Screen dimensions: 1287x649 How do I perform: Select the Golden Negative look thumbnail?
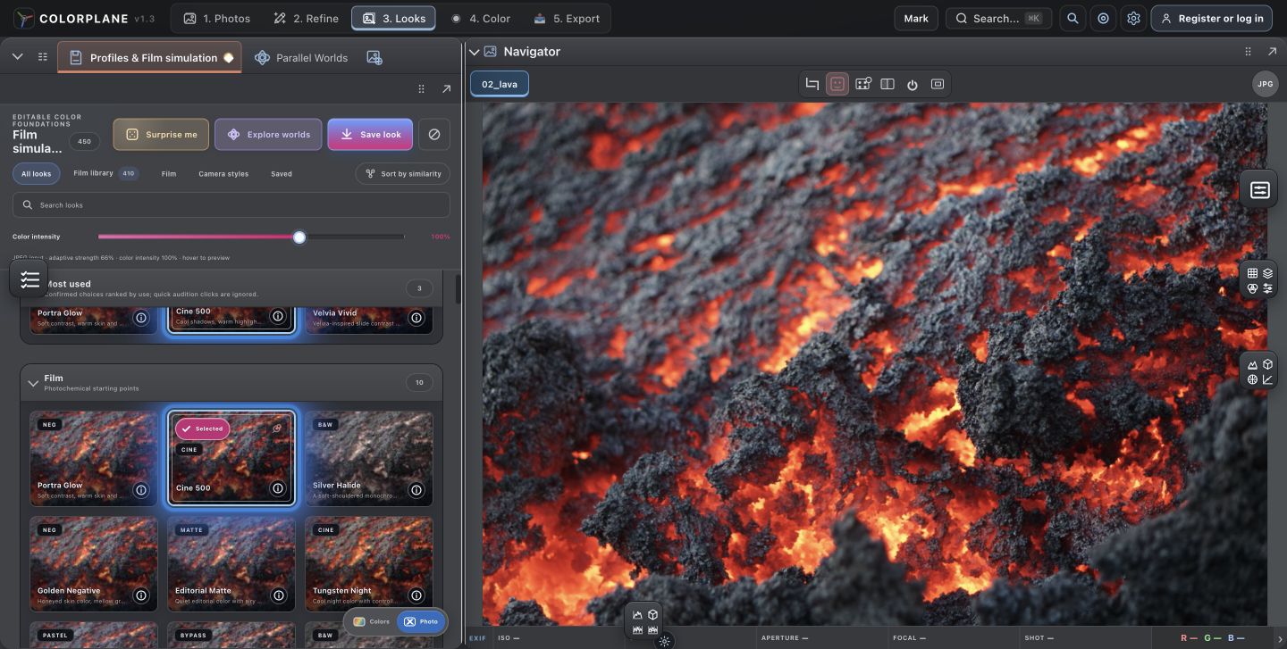[x=93, y=563]
